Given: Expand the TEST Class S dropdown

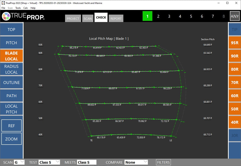Looking at the screenshot, I should (49, 162).
